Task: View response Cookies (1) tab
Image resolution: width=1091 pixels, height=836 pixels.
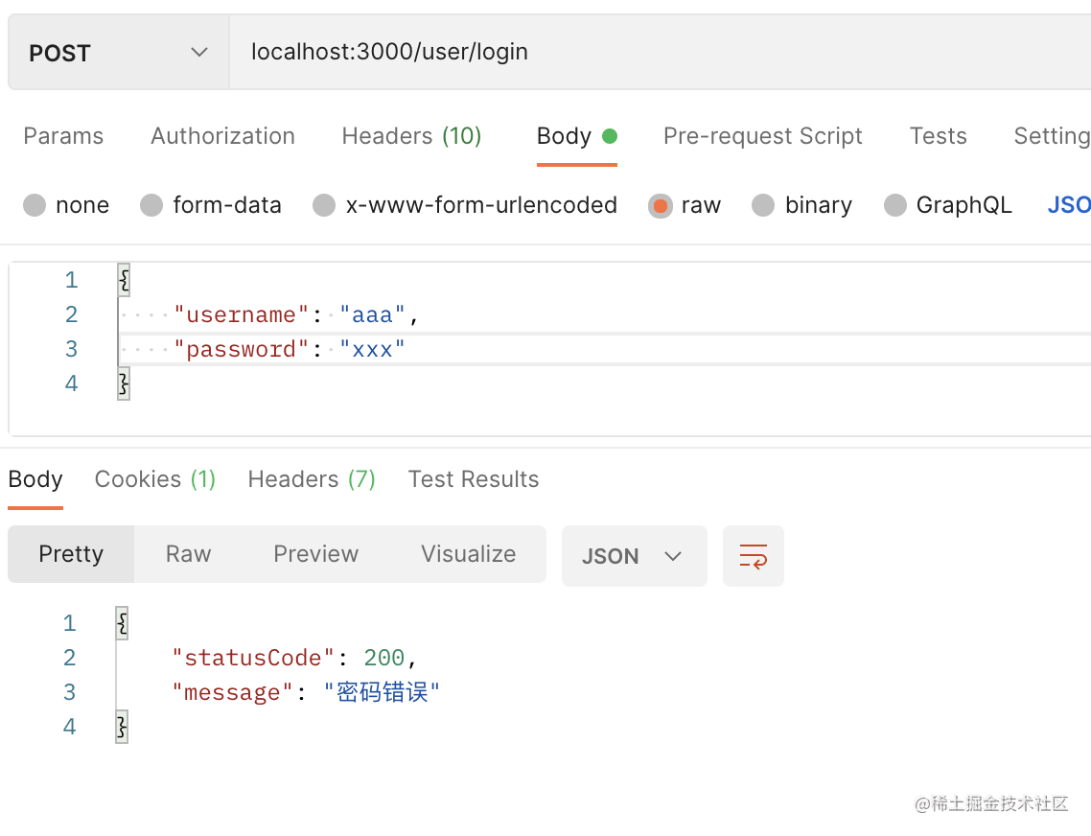Action: (155, 479)
